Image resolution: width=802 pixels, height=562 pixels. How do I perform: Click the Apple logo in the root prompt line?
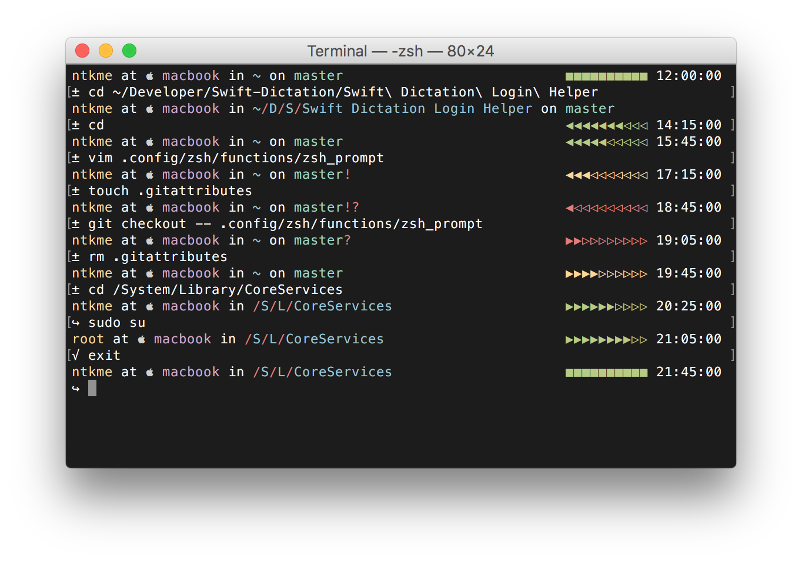142,339
